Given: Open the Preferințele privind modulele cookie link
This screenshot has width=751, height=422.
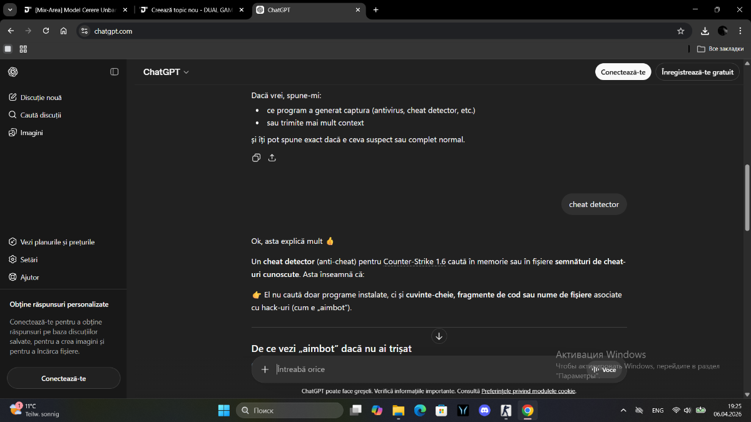Looking at the screenshot, I should [528, 391].
